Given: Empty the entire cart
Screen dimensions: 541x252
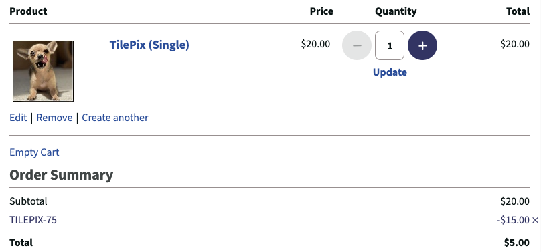Looking at the screenshot, I should [x=34, y=152].
